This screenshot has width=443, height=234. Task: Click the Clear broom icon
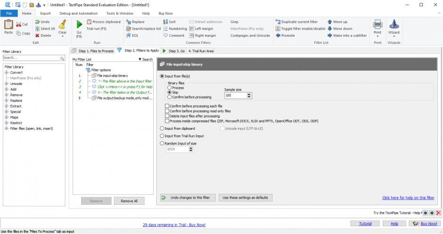pyautogui.click(x=62, y=25)
